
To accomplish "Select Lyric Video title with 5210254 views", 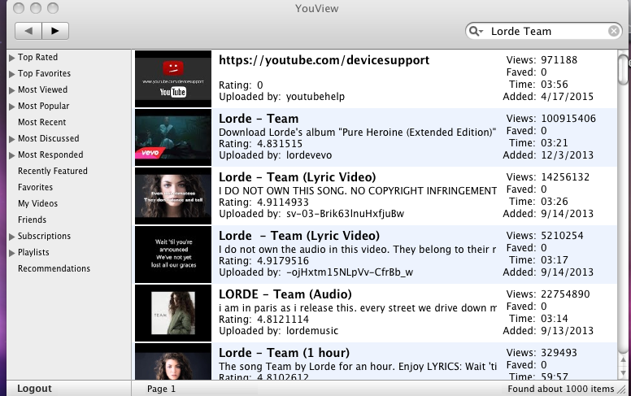I will click(299, 236).
